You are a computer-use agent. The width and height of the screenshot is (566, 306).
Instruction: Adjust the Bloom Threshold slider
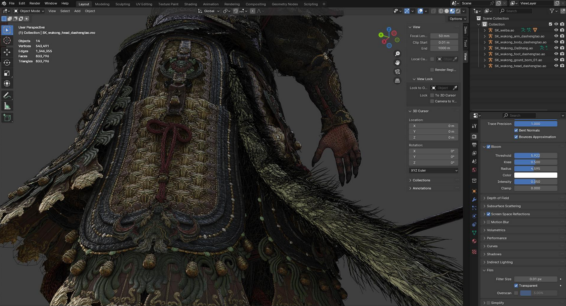536,155
